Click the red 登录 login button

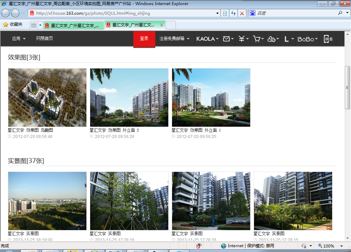pyautogui.click(x=144, y=39)
